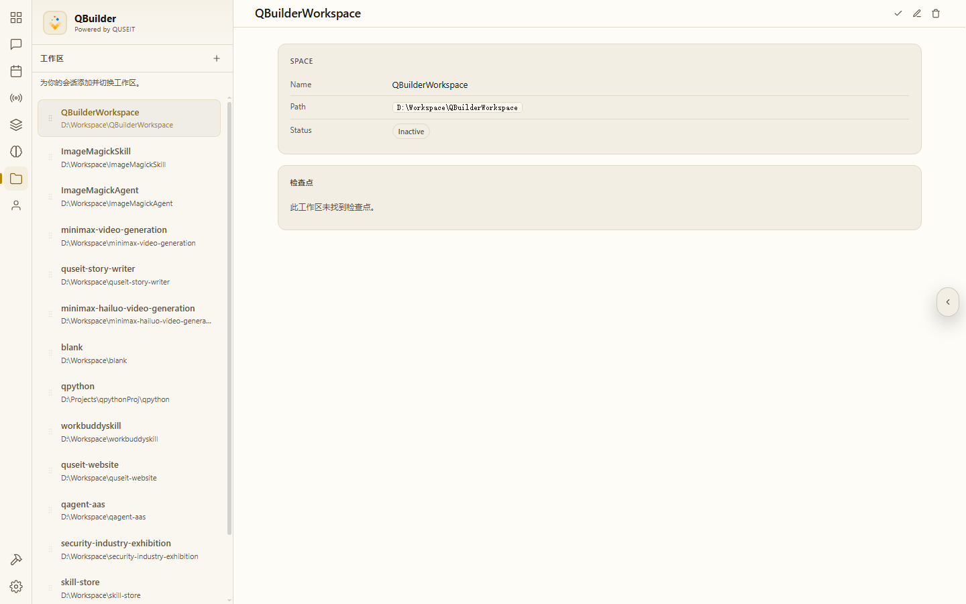
Task: Open the hammer tools icon
Action: point(16,560)
